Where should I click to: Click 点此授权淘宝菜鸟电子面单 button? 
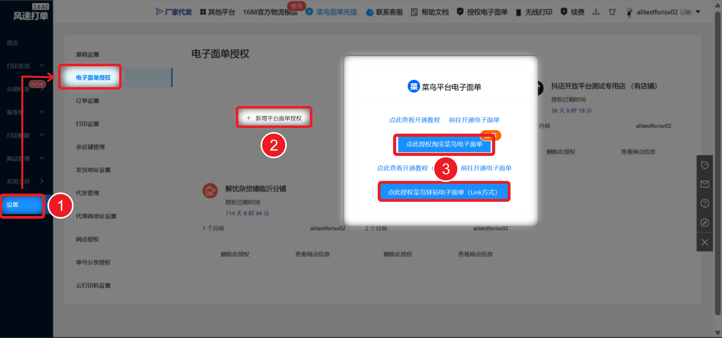(444, 144)
